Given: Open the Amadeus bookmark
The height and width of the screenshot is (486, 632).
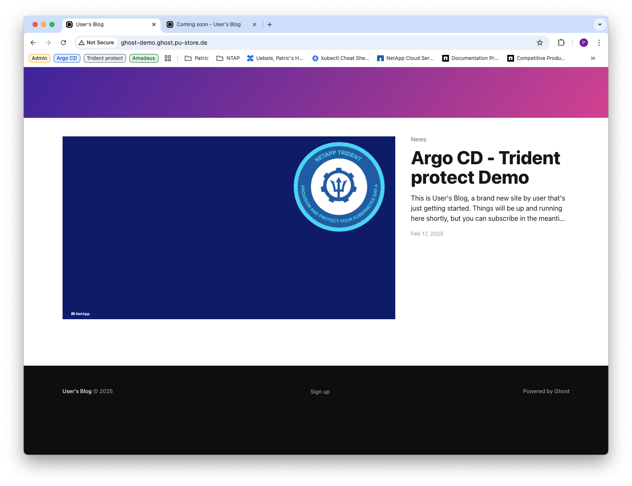Looking at the screenshot, I should [x=144, y=58].
